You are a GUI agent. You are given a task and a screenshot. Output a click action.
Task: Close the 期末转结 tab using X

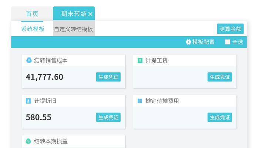pos(90,14)
